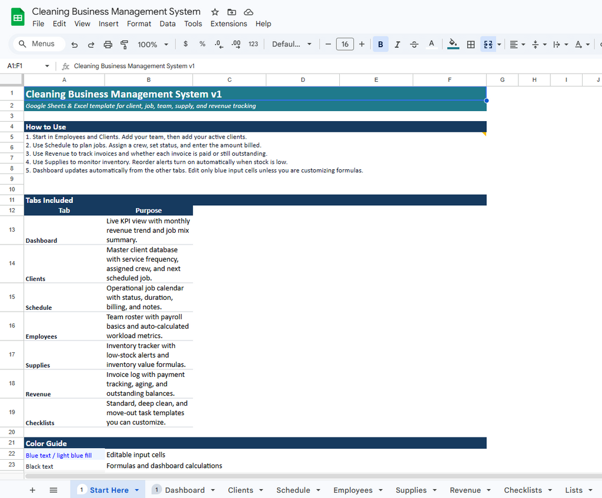Open the zoom 100% dropdown
The height and width of the screenshot is (498, 602).
[x=153, y=45]
